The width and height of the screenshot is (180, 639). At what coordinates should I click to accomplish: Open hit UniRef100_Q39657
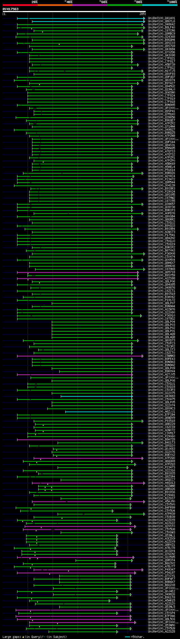coord(161,204)
